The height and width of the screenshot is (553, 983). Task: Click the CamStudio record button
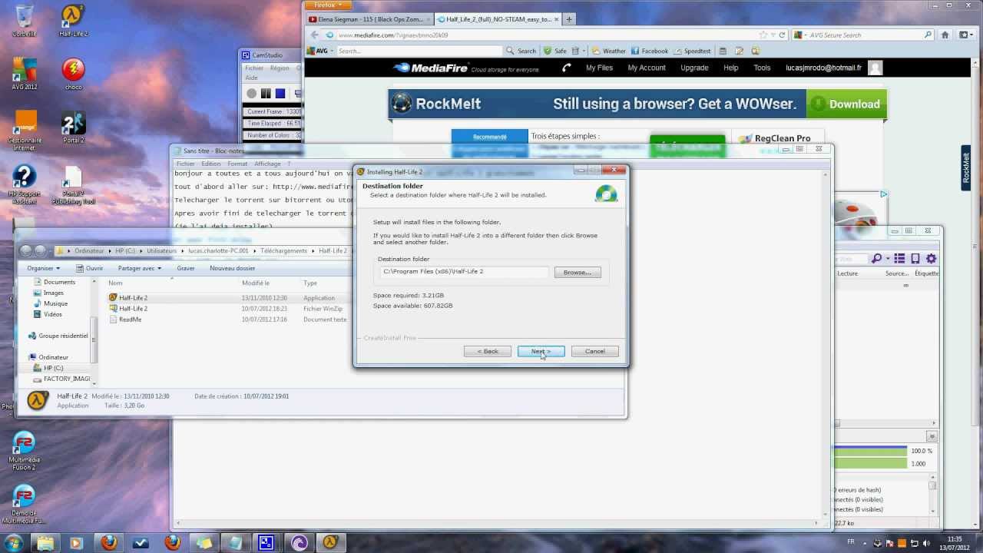(x=251, y=94)
